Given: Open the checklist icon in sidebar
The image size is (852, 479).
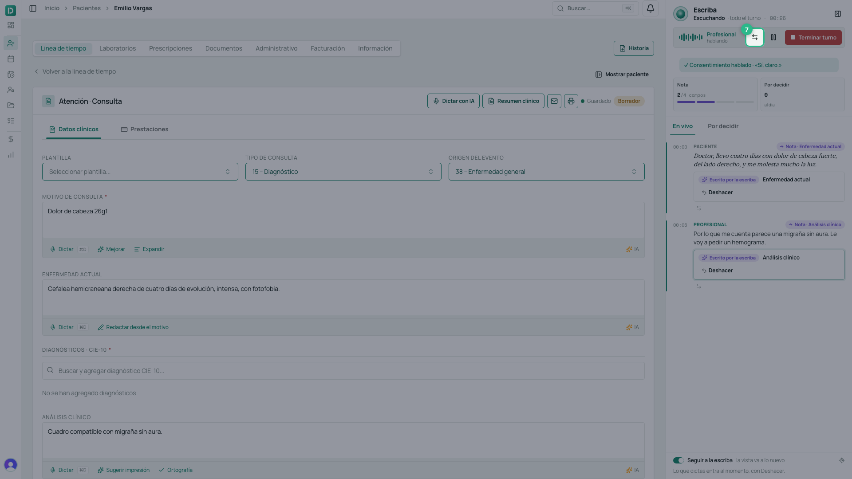Looking at the screenshot, I should point(11,121).
